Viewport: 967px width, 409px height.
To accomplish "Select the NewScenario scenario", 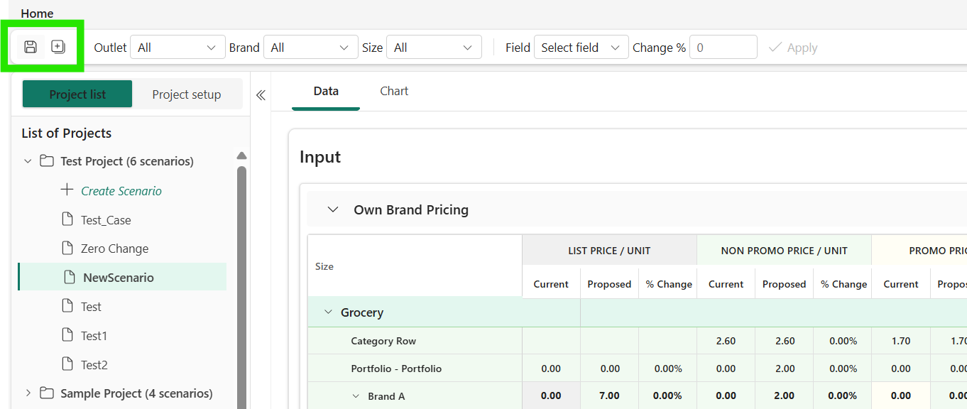I will point(122,278).
